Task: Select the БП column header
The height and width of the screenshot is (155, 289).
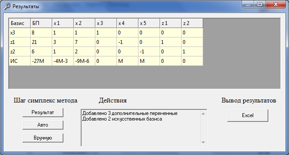Action: [x=41, y=23]
